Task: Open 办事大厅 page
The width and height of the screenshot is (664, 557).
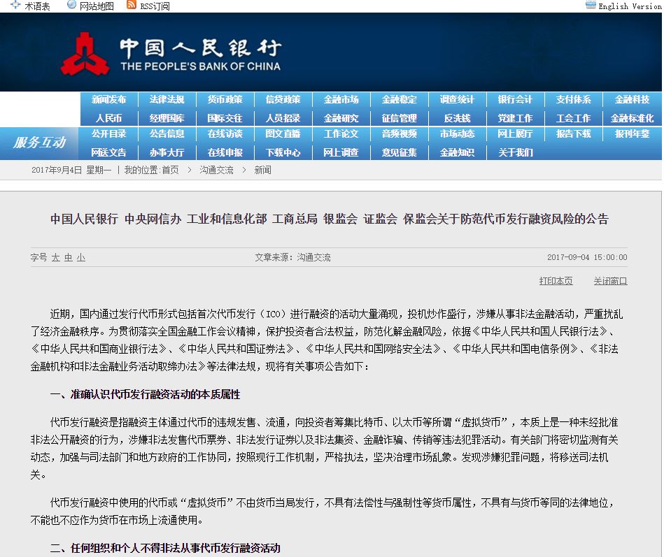Action: (x=167, y=152)
